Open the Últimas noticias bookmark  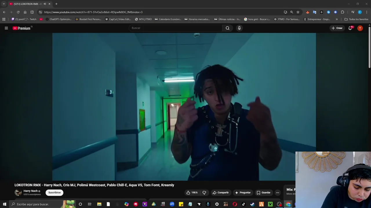pos(227,19)
